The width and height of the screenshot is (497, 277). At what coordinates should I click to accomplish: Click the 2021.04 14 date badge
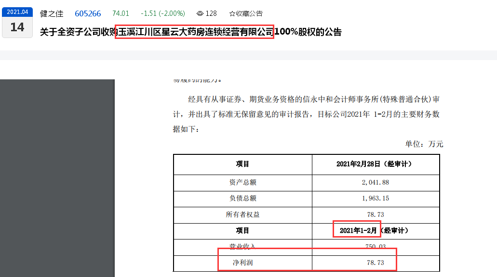[x=17, y=23]
